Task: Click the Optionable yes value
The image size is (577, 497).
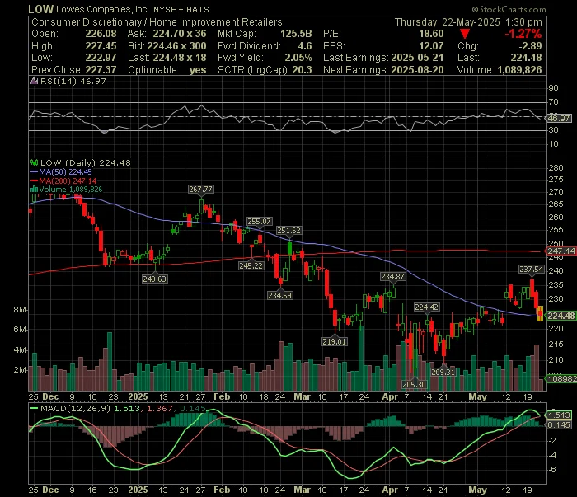Action: [198, 70]
